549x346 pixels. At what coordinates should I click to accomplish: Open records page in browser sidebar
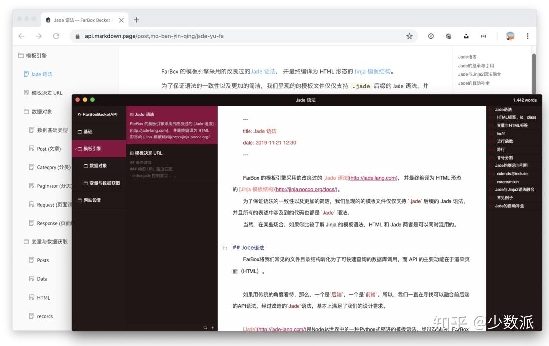coord(41,316)
